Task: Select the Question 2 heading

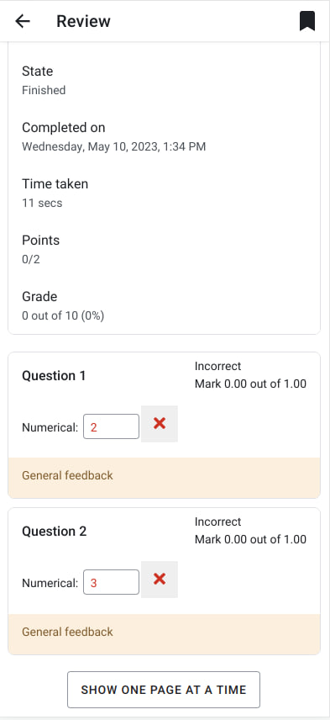Action: pos(54,532)
